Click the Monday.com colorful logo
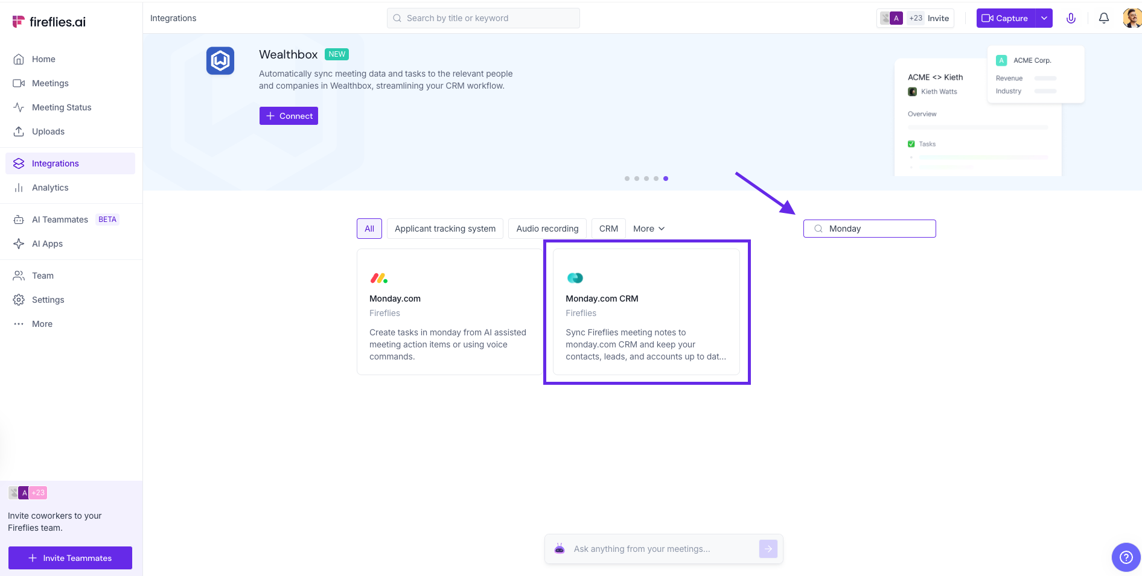Viewport: 1142px width, 576px height. [378, 278]
